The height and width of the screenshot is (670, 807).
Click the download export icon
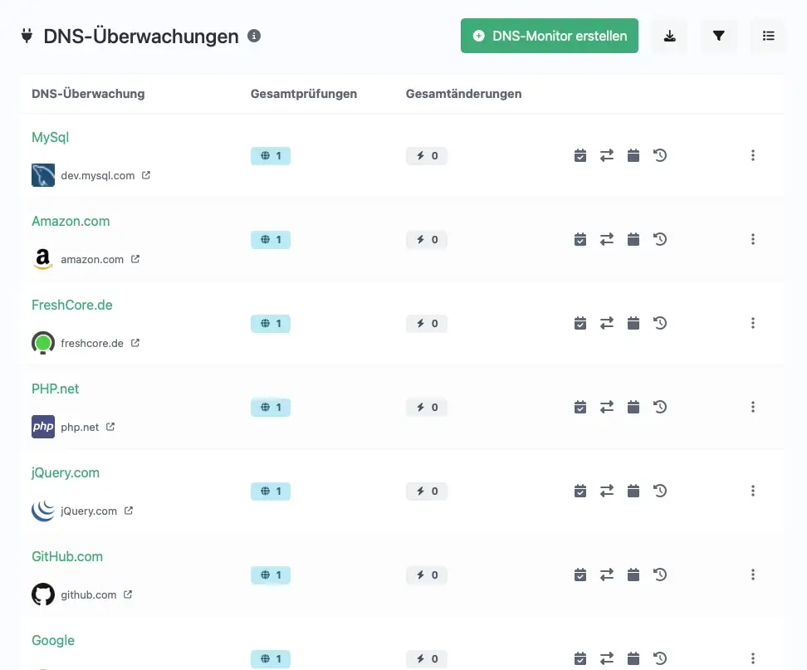[669, 36]
